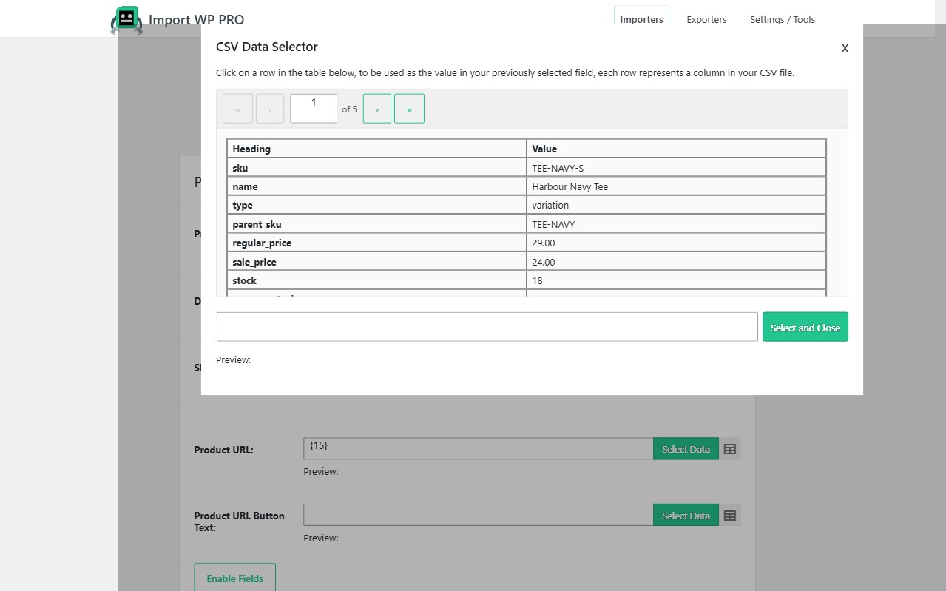This screenshot has width=946, height=591.
Task: Jump to last CSV record page
Action: point(409,109)
